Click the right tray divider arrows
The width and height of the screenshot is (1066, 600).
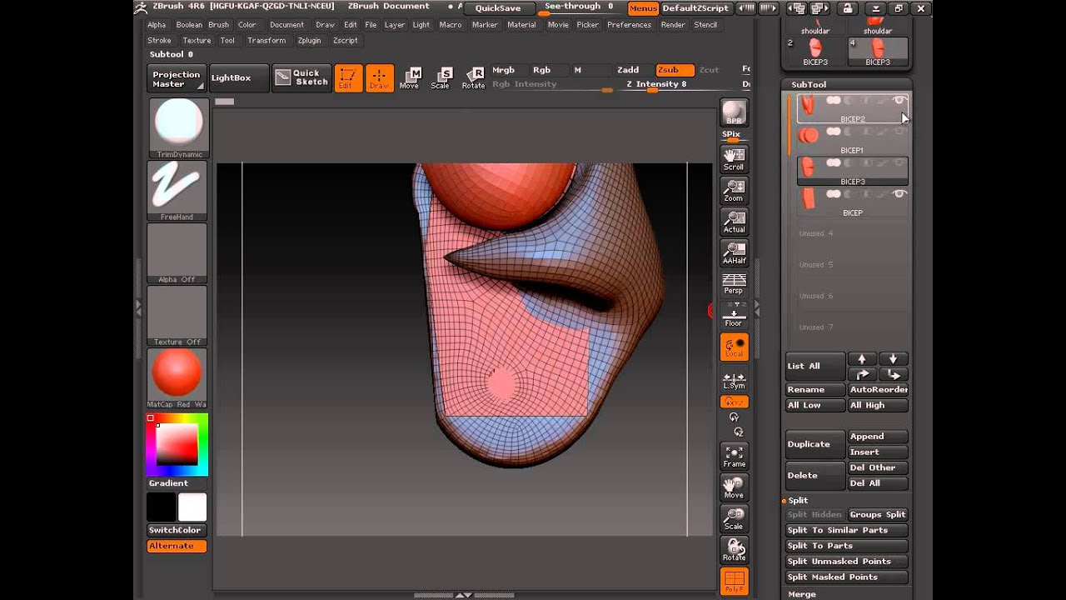(x=756, y=308)
